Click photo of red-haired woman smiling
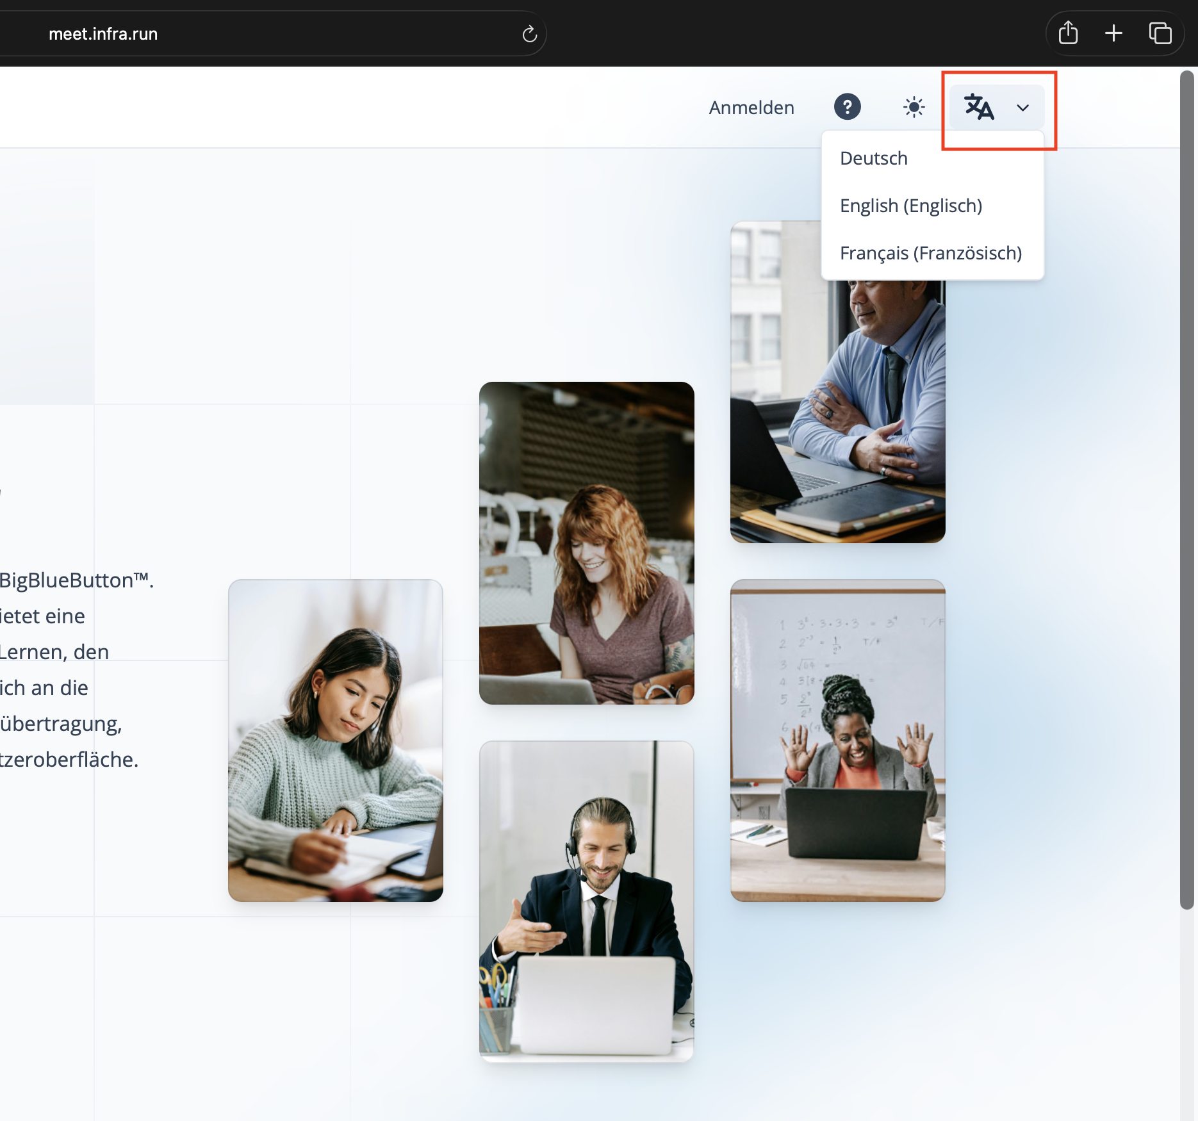This screenshot has height=1121, width=1198. [586, 543]
